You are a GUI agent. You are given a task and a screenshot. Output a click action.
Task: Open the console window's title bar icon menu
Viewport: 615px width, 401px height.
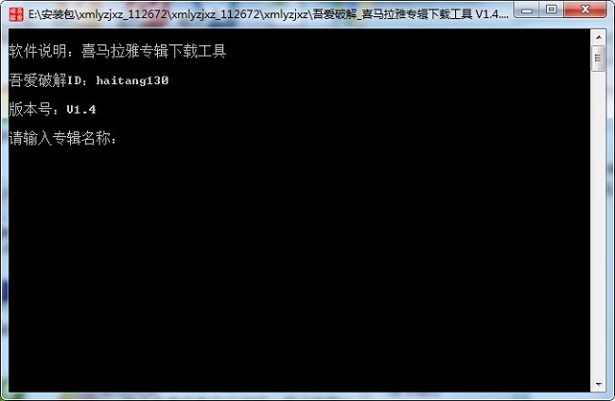coord(16,15)
